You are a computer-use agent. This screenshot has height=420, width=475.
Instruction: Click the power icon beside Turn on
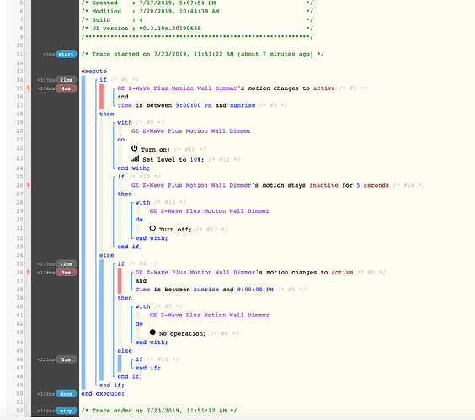(x=134, y=148)
